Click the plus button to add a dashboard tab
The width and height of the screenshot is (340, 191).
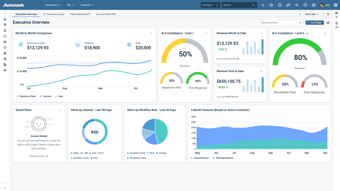(x=300, y=14)
